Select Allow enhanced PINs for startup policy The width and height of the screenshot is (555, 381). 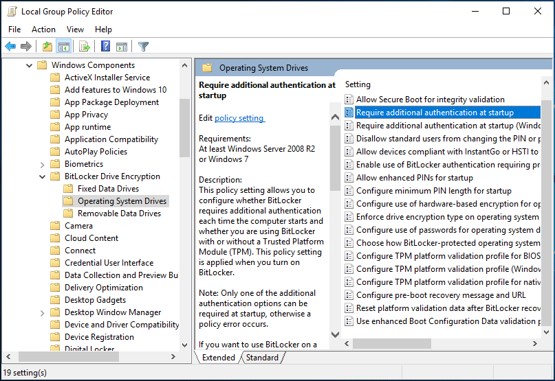[414, 178]
